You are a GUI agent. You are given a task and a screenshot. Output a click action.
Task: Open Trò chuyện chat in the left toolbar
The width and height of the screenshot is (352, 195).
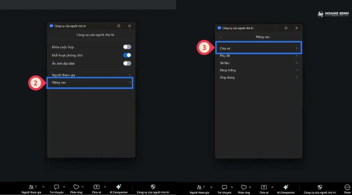pos(57,187)
